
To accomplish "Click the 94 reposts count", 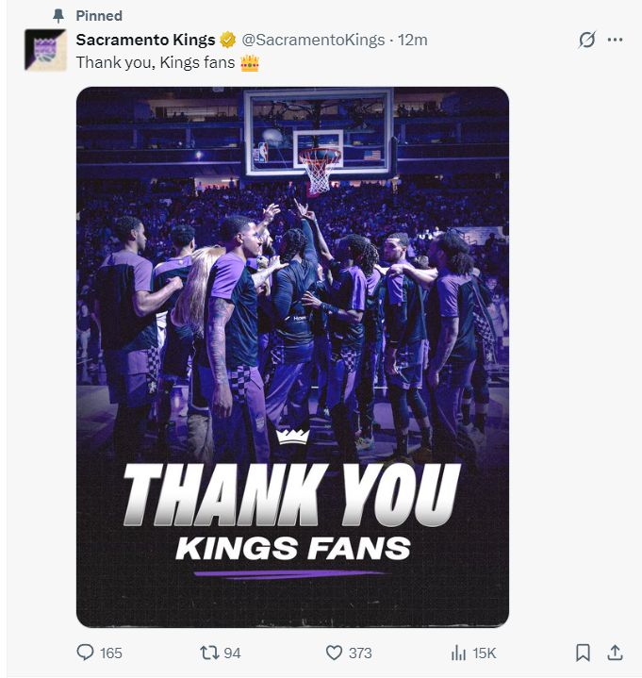I will [232, 653].
